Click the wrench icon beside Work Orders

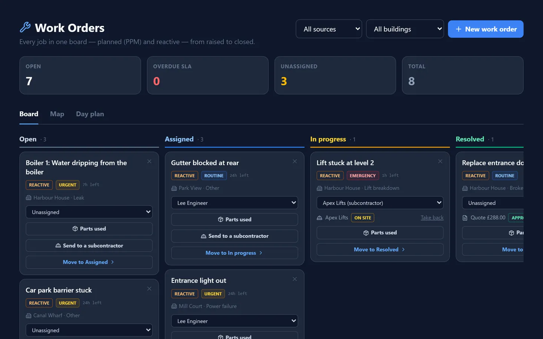25,27
